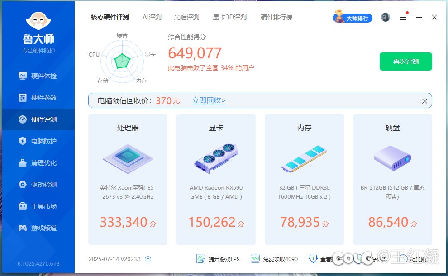Click Xeon E5-2673 v3 processor name
Screen dimensions: 448x276
click(128, 192)
